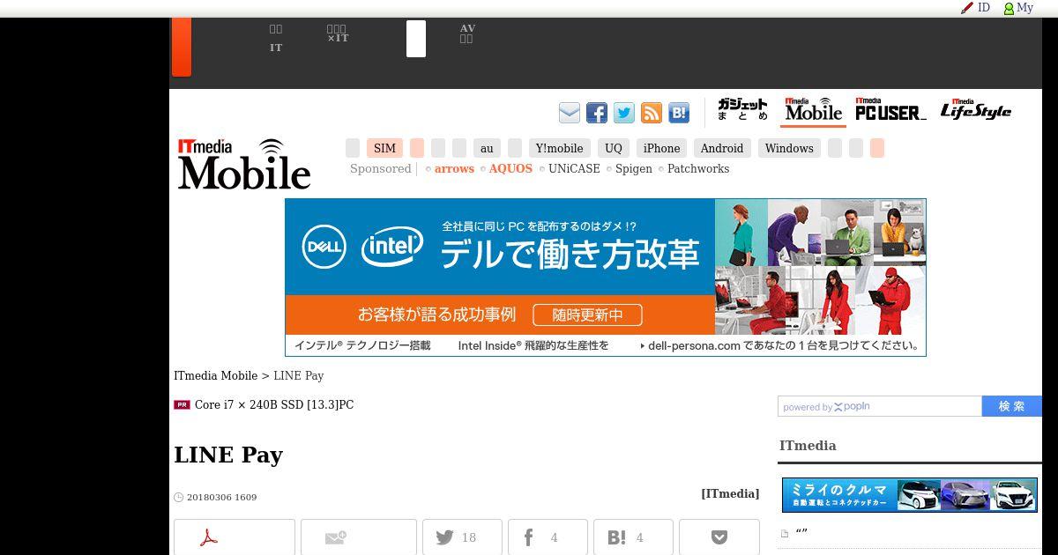Click the email article envelope button
Image resolution: width=1058 pixels, height=555 pixels.
coord(359,537)
